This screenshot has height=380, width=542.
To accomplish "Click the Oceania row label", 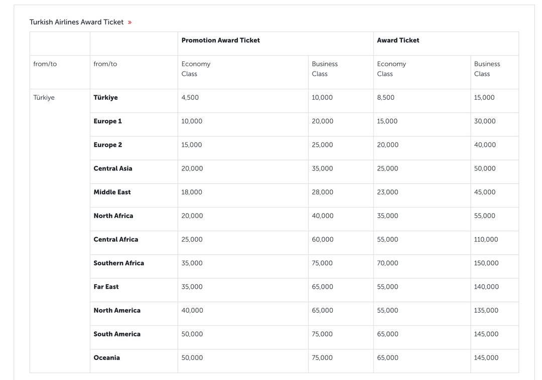I will point(106,357).
